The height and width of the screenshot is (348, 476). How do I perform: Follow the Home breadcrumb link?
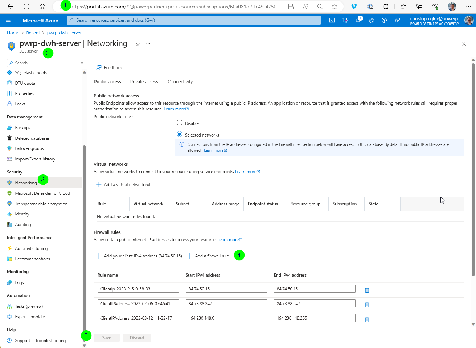tap(13, 33)
